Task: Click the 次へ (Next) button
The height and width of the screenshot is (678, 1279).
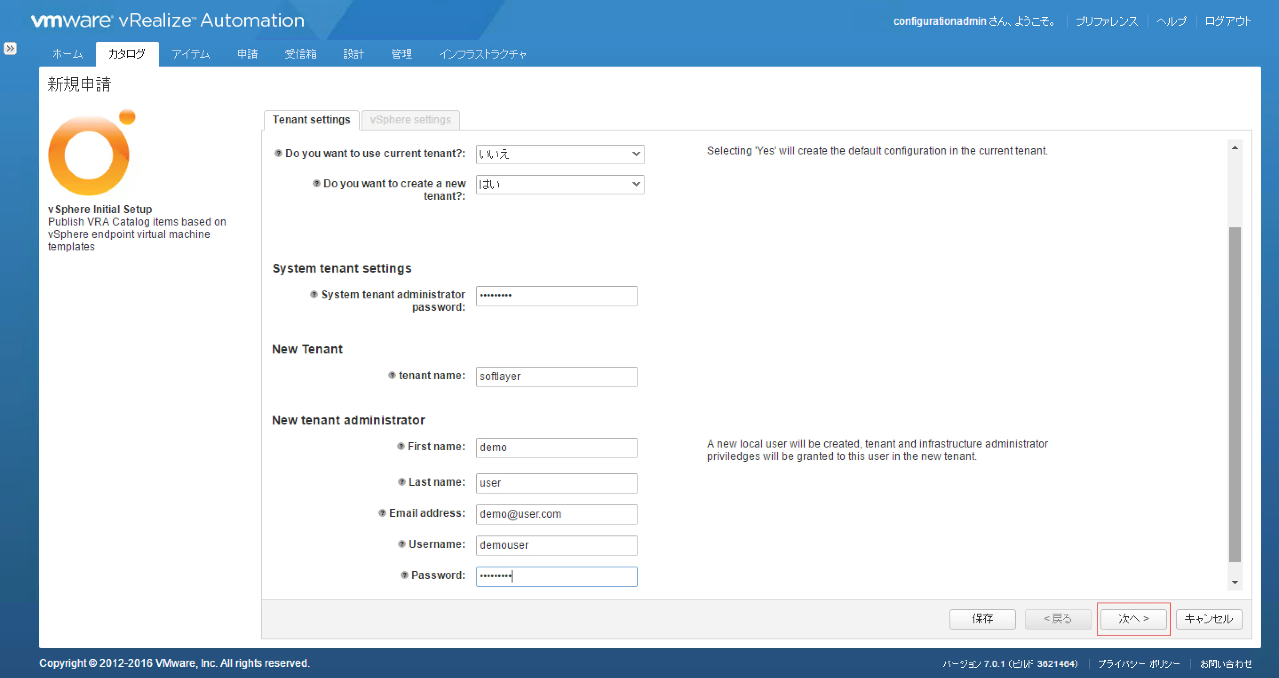Action: pos(1133,619)
